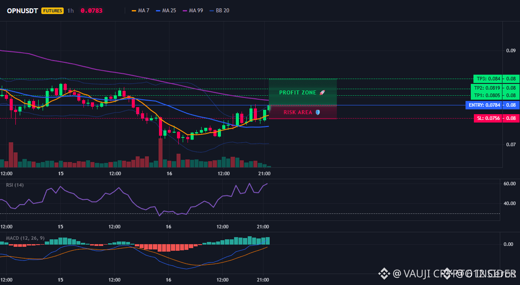Click the 21:00 label under the RSI panel
The image size is (520, 285).
pyautogui.click(x=263, y=227)
